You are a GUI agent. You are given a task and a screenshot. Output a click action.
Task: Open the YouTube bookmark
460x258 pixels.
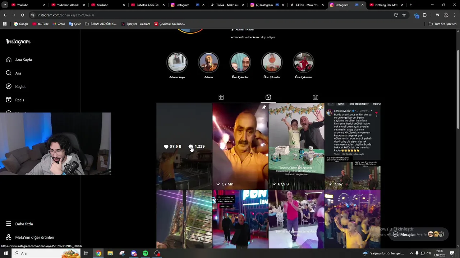[41, 24]
